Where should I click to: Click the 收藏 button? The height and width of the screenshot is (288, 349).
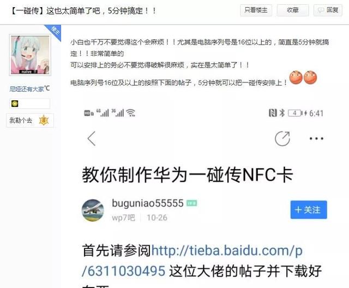[293, 10]
